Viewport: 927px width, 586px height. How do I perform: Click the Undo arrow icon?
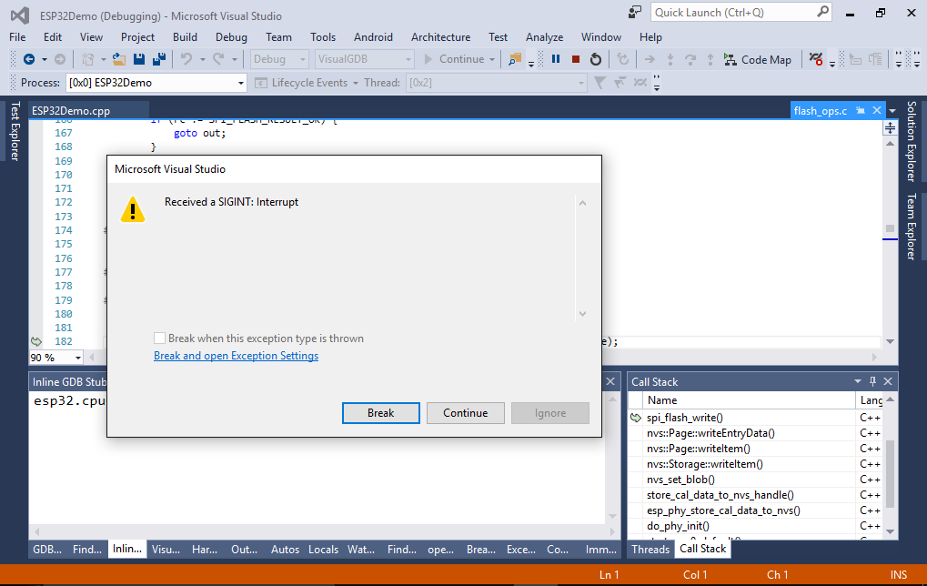tap(186, 59)
